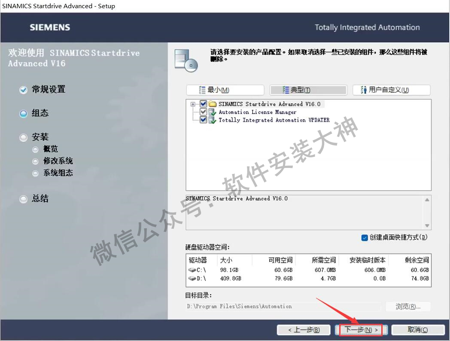Click the 79.6GB available space cell

[x=283, y=278]
